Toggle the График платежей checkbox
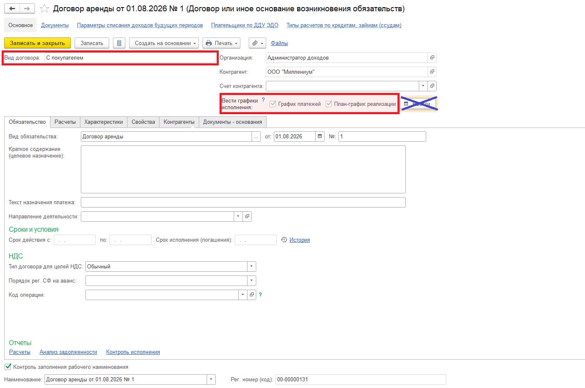 [273, 104]
